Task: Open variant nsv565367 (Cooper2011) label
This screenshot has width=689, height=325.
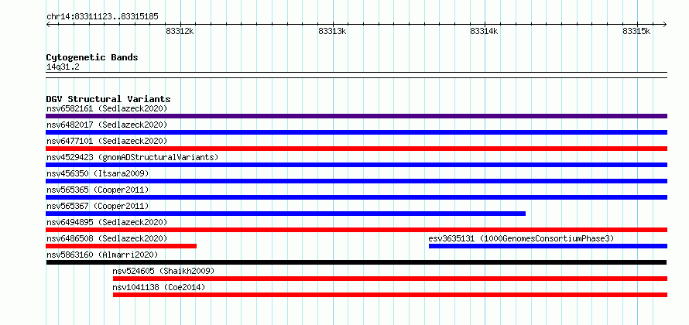Action: [98, 206]
